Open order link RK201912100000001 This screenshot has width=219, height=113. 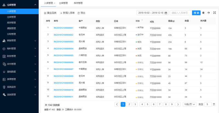64,28
